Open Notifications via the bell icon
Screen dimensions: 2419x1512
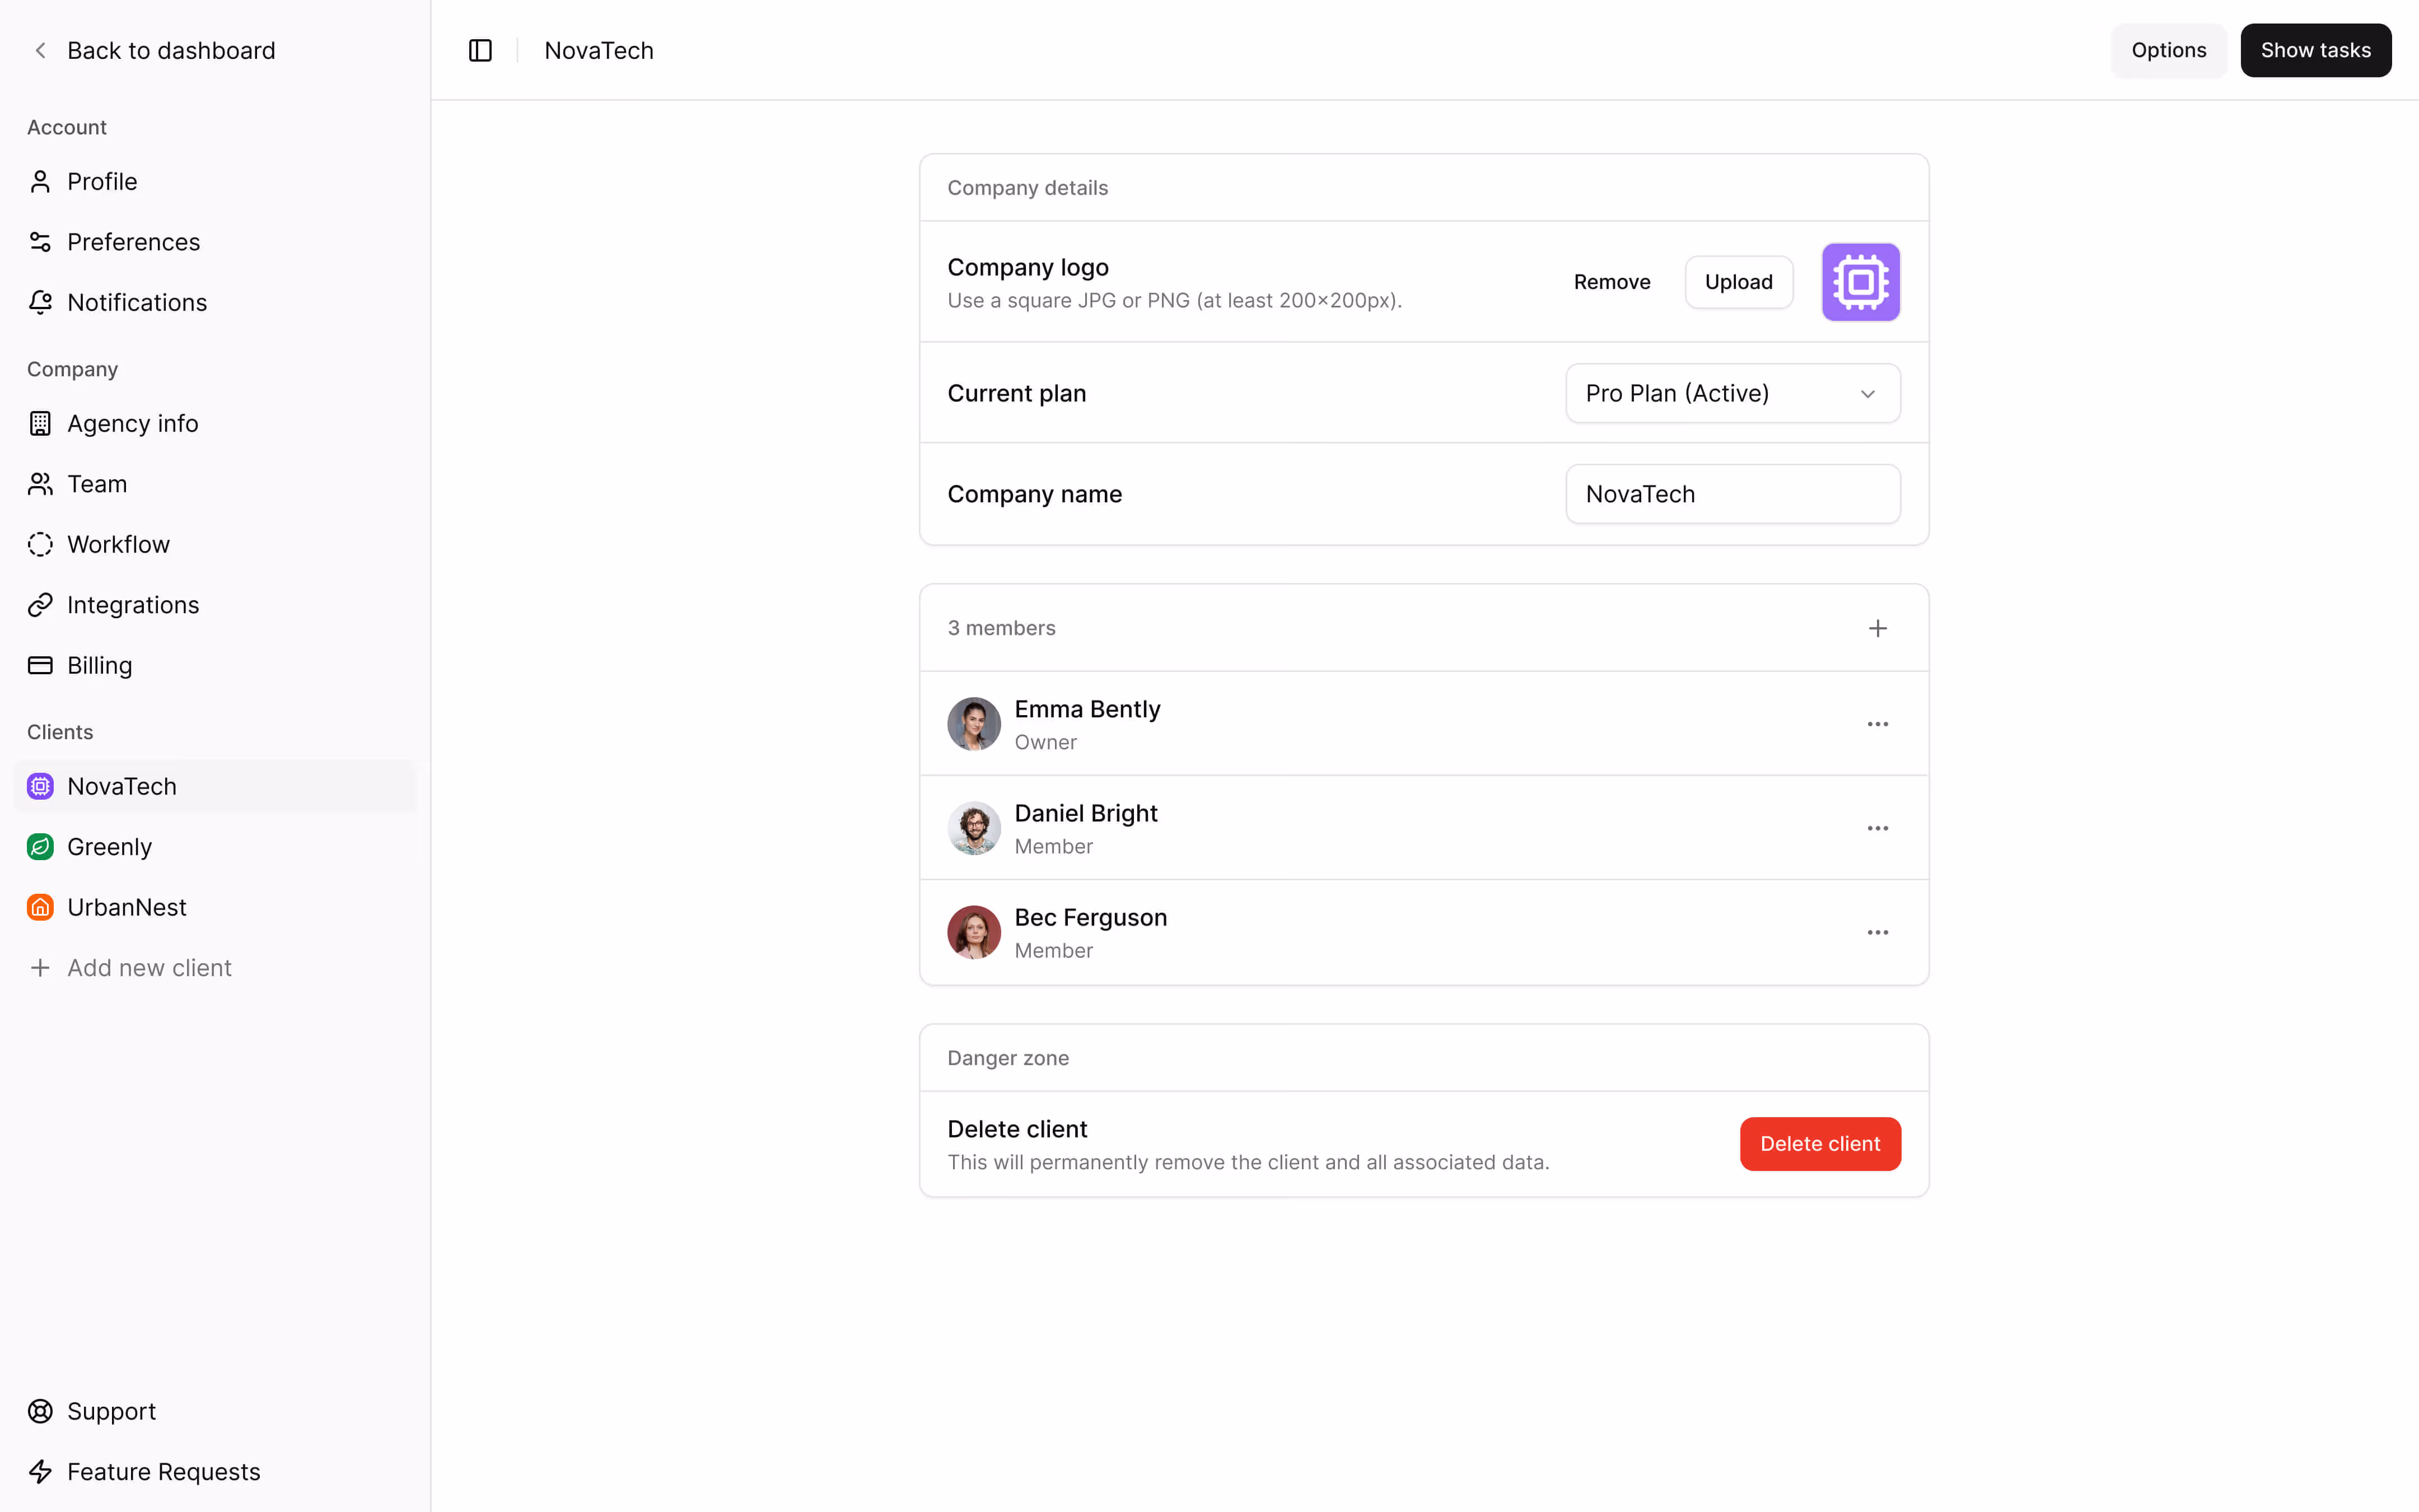[40, 302]
